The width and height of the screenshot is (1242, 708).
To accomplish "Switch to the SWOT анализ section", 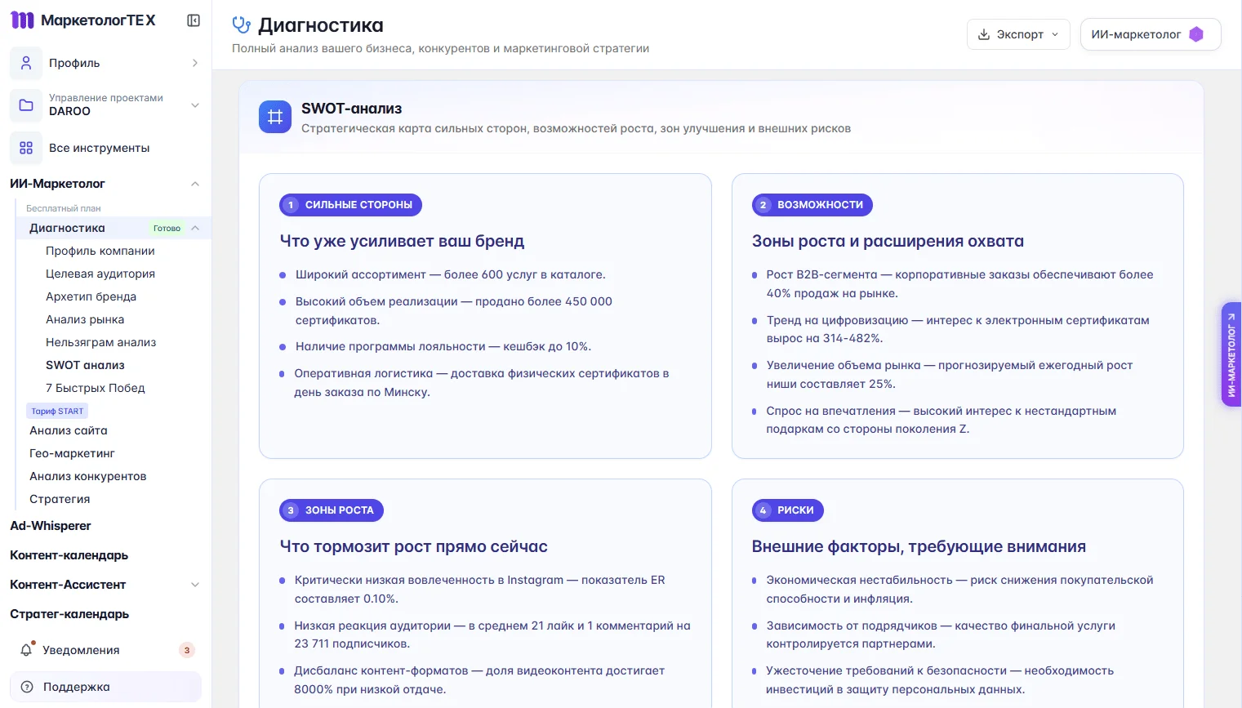I will pyautogui.click(x=85, y=365).
